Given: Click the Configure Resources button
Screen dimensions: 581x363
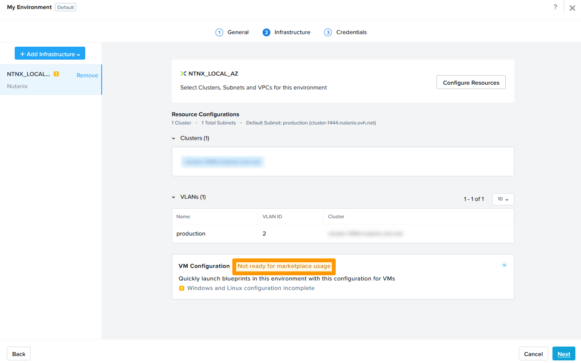Looking at the screenshot, I should pyautogui.click(x=471, y=82).
